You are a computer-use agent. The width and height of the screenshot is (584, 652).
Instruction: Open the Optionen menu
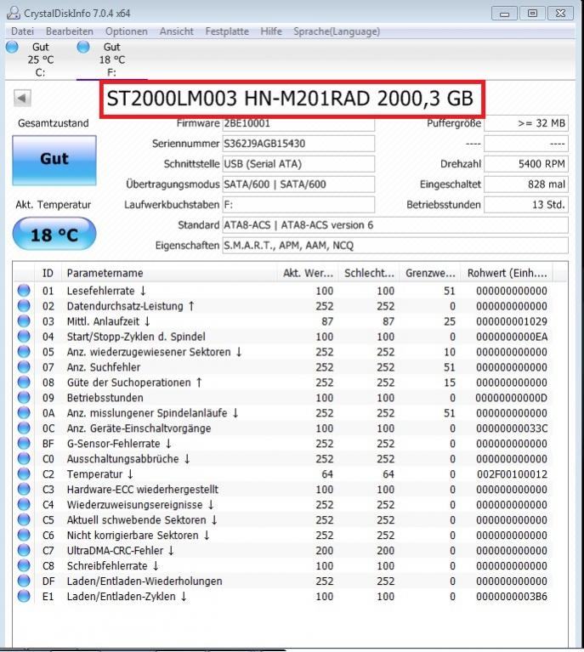pyautogui.click(x=126, y=31)
